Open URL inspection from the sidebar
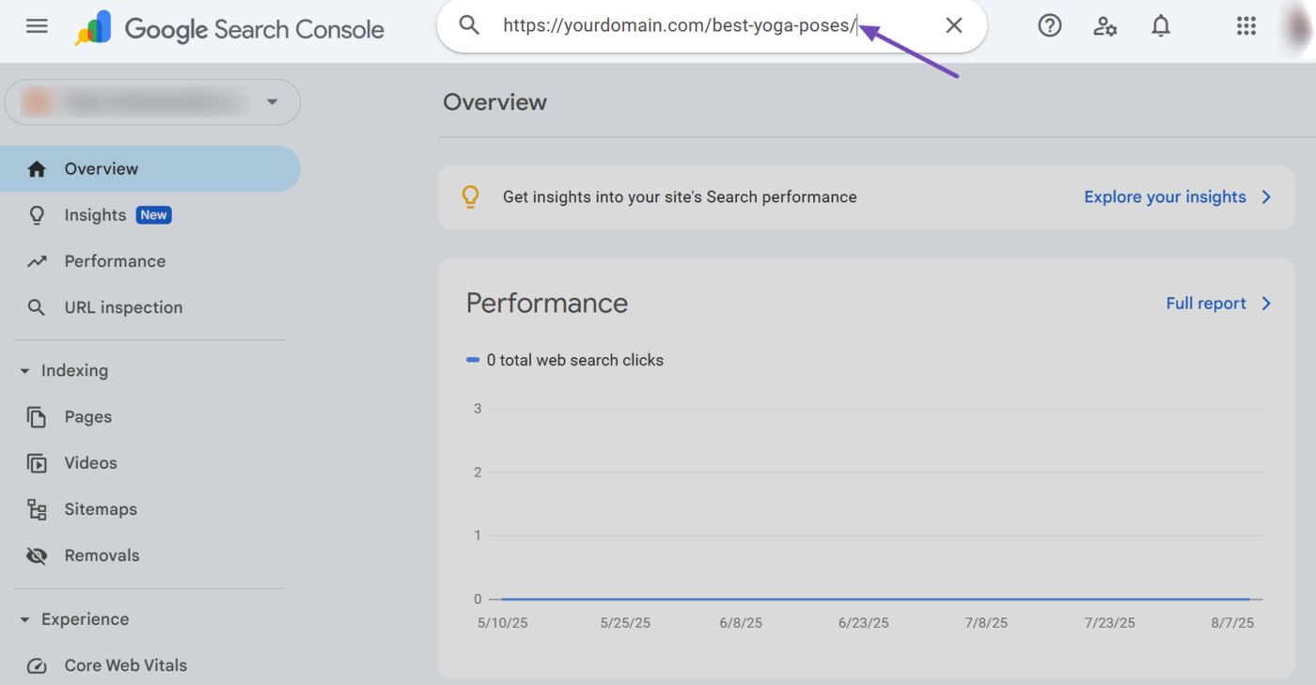 [x=123, y=307]
